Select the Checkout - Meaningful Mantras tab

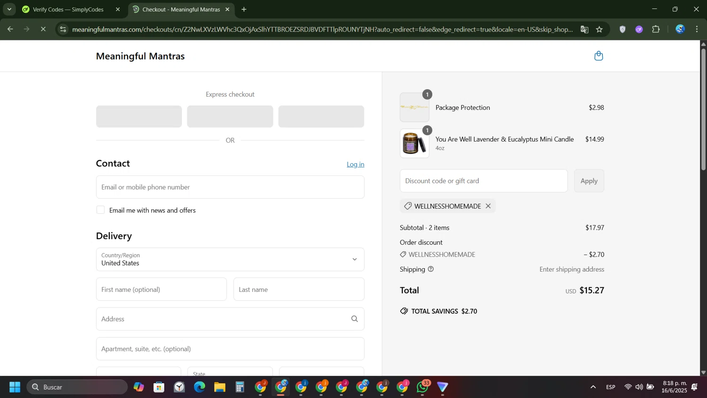[x=181, y=9]
